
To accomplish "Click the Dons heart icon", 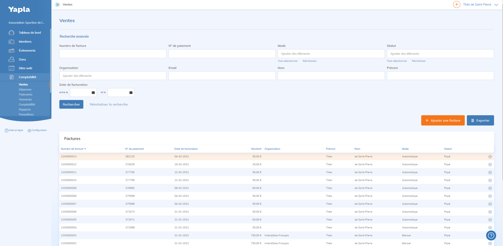I will pos(11,59).
